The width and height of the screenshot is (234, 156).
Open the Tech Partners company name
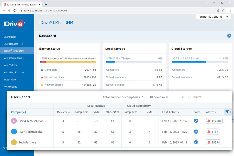click(x=27, y=142)
